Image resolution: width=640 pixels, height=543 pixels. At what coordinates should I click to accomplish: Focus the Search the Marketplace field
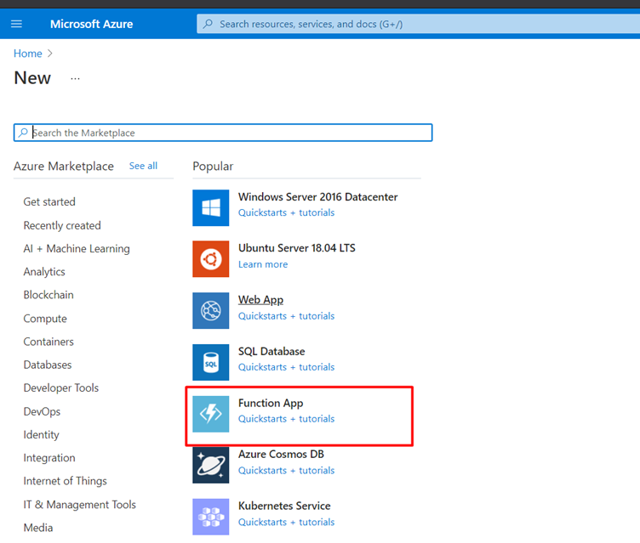223,133
